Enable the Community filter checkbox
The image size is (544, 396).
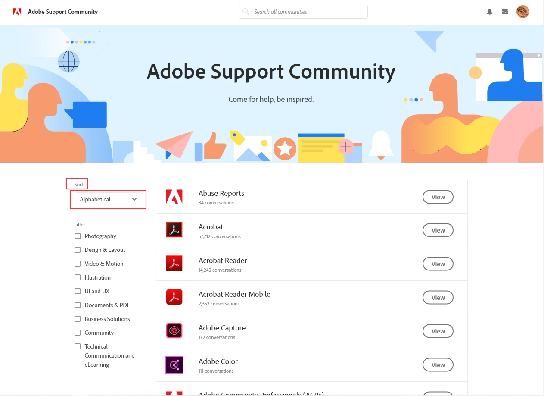coord(78,333)
